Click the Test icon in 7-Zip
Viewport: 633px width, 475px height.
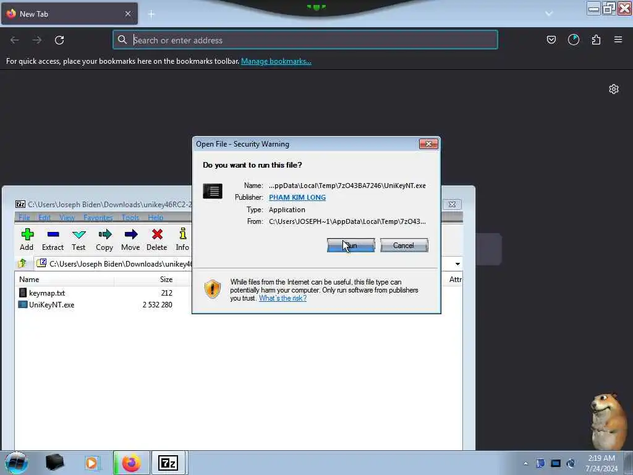79,239
